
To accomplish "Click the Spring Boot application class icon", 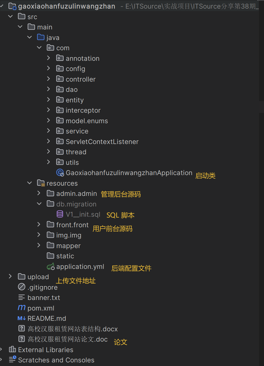I will [60, 173].
